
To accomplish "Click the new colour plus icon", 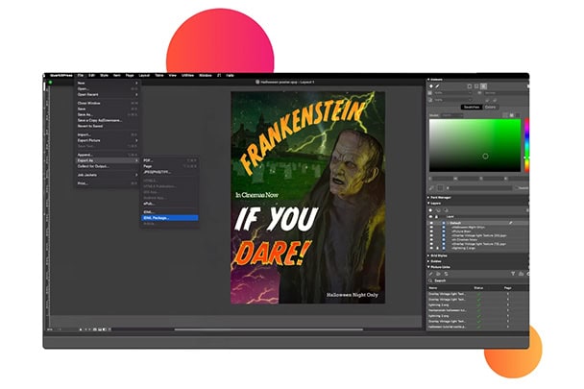I will 431,86.
